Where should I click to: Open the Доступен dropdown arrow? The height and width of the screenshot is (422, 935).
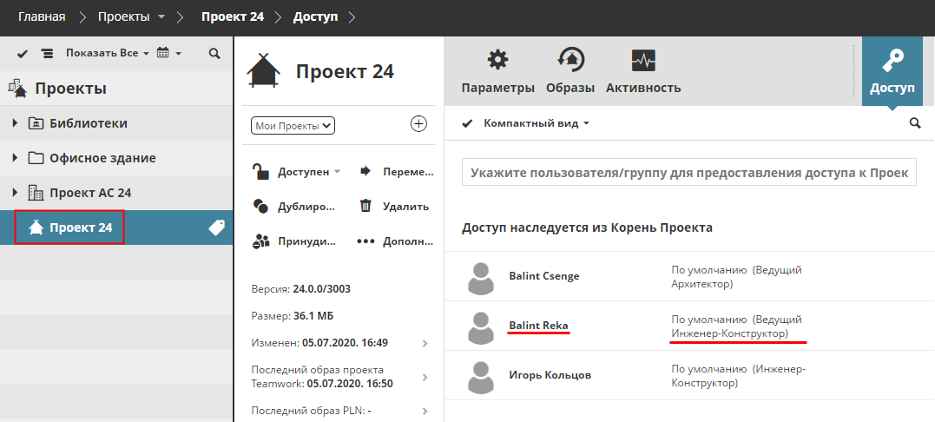(337, 172)
